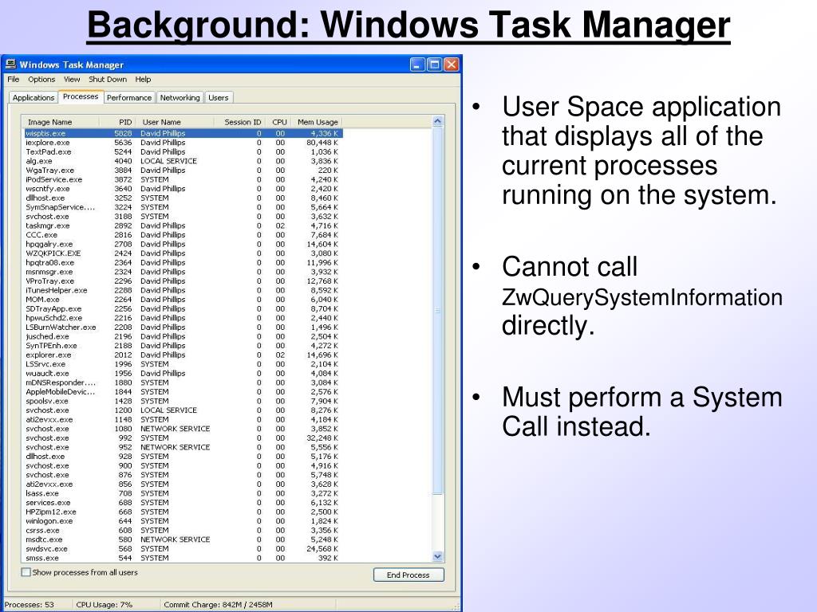Select the WgaTray.exe process
This screenshot has width=817, height=612.
click(184, 171)
